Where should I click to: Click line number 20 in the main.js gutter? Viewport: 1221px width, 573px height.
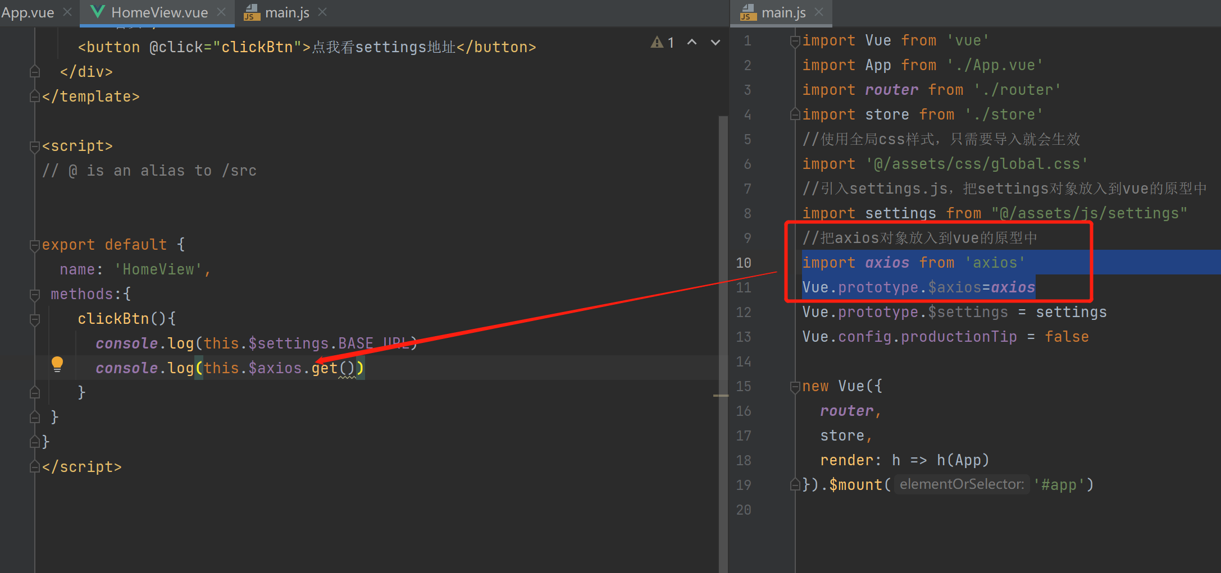[x=744, y=510]
